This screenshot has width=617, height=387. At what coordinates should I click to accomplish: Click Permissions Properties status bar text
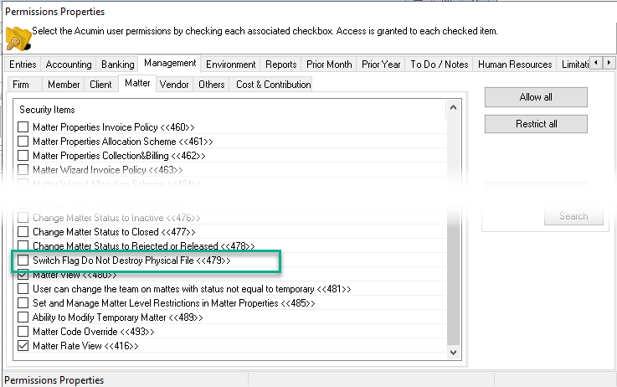[54, 380]
